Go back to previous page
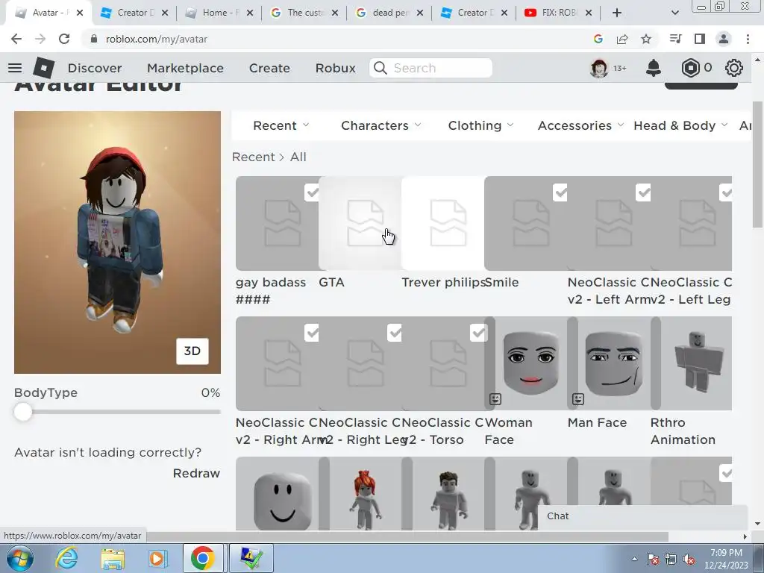This screenshot has width=764, height=573. point(16,39)
